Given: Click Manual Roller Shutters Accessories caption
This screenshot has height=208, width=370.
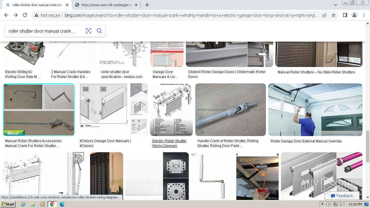Looking at the screenshot, I should (33, 143).
